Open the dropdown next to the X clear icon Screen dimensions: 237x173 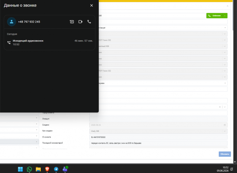tap(225, 107)
